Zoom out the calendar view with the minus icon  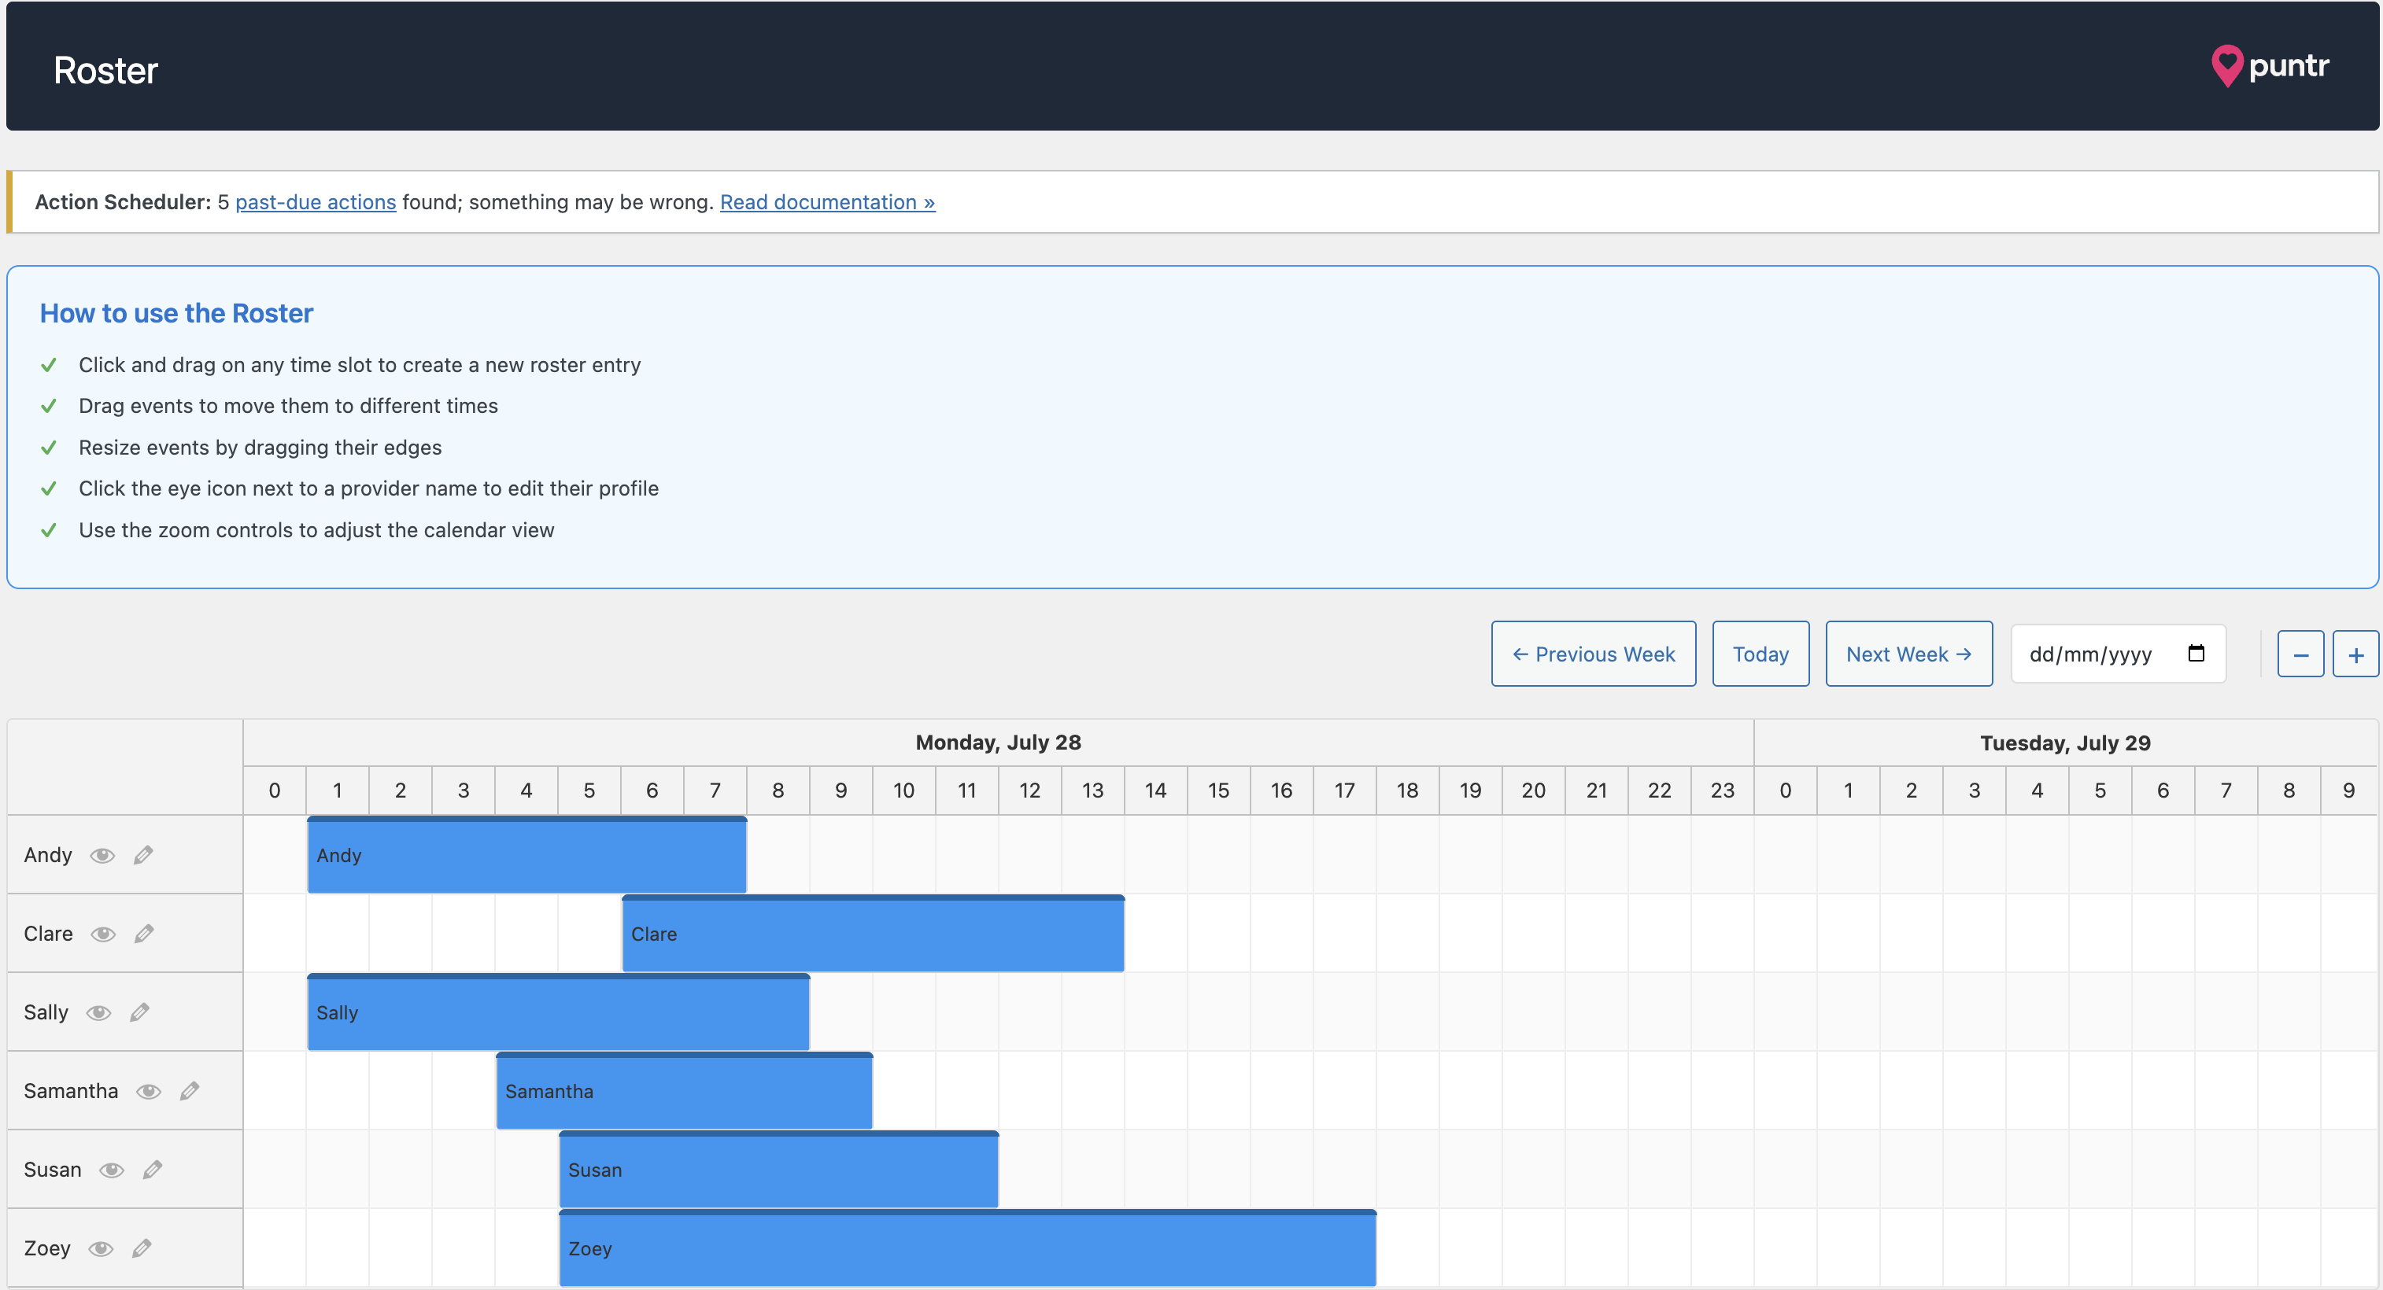pos(2300,654)
